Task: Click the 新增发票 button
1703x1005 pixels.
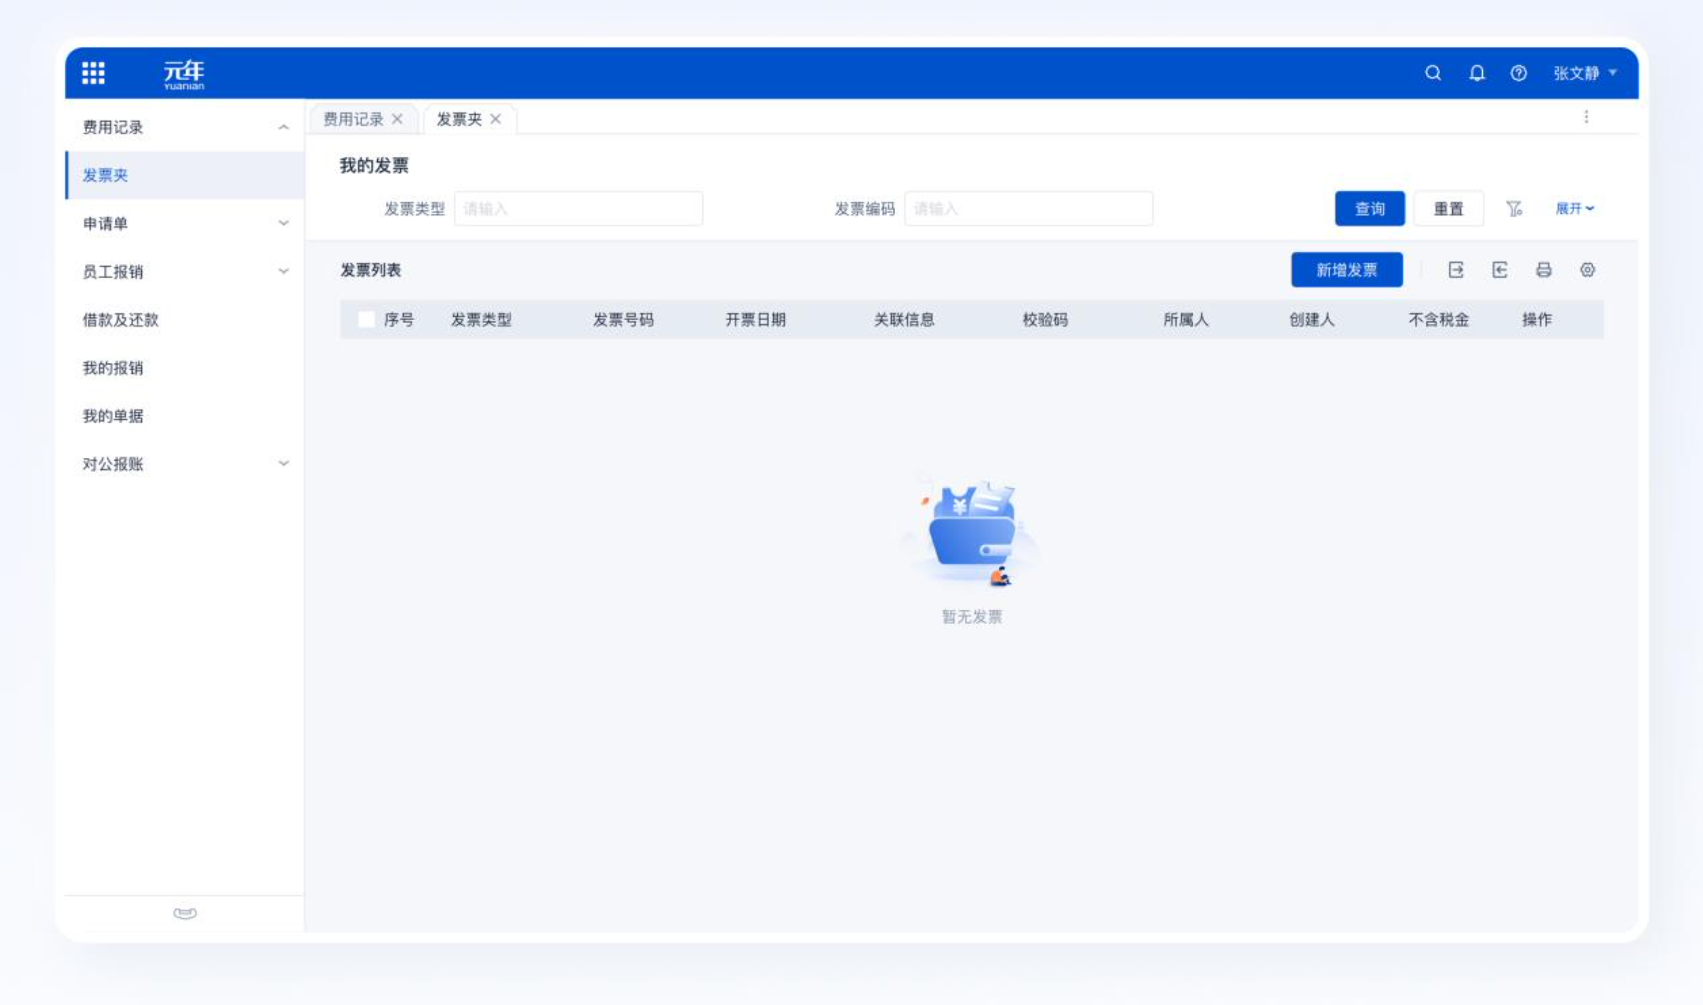Action: pyautogui.click(x=1346, y=270)
